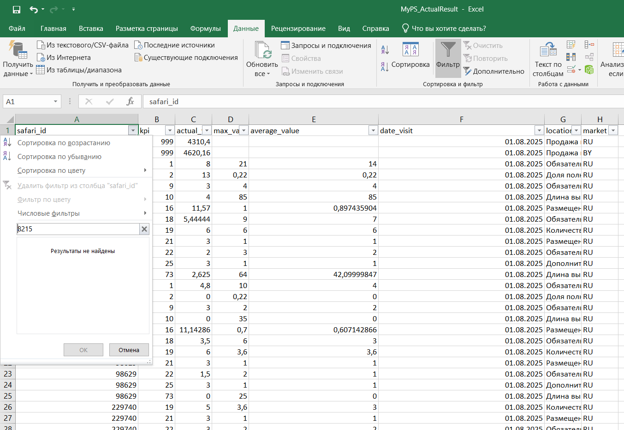Open Recent sources
Screen dimensions: 624x430
click(x=174, y=45)
